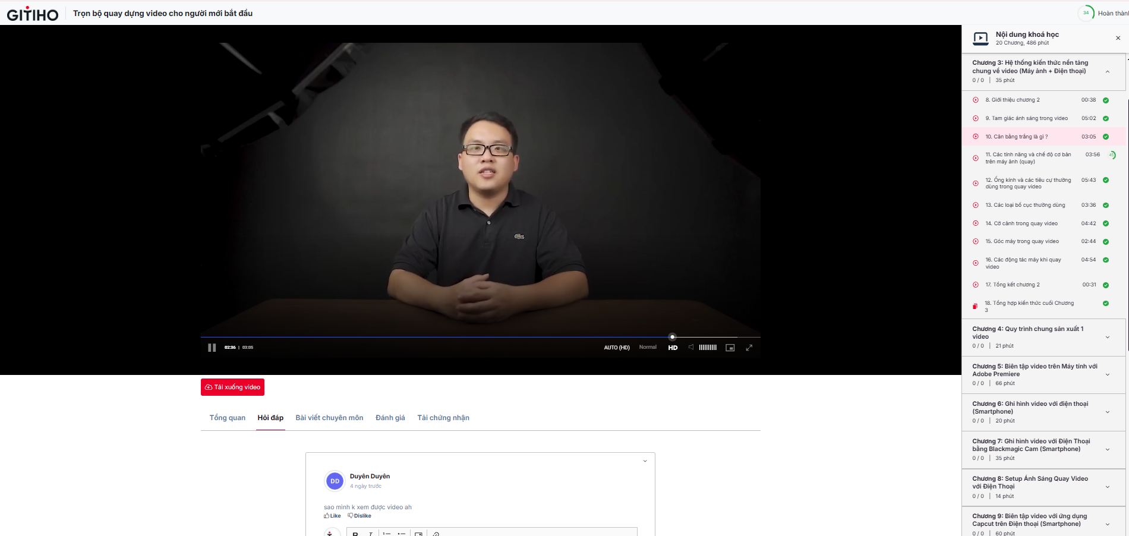Image resolution: width=1129 pixels, height=536 pixels.
Task: Click play icon for lesson 15
Action: 976,241
